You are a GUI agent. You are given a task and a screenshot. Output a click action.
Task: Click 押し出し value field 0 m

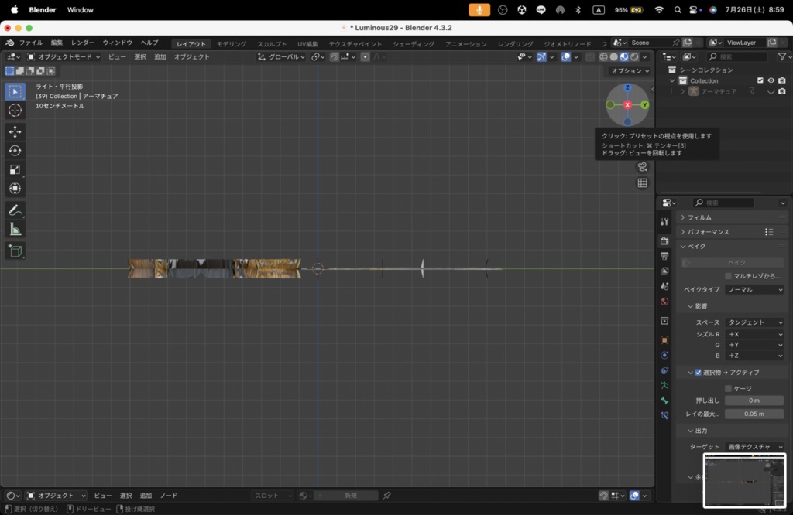click(754, 401)
